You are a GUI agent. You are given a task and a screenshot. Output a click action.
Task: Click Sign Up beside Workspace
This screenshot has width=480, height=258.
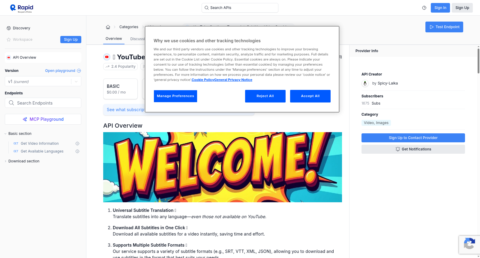pos(71,40)
